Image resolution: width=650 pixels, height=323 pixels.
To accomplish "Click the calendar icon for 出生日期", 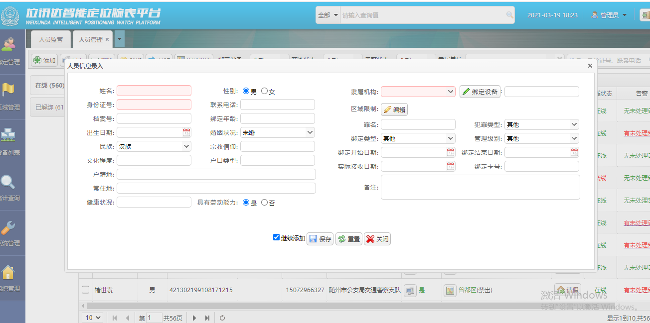I will (186, 132).
